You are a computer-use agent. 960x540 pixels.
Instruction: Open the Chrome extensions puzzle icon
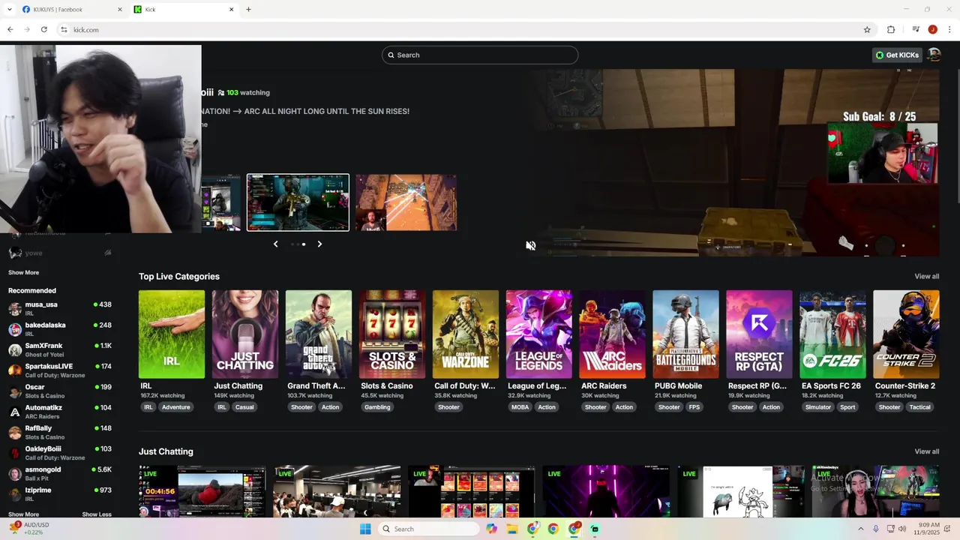tap(891, 30)
